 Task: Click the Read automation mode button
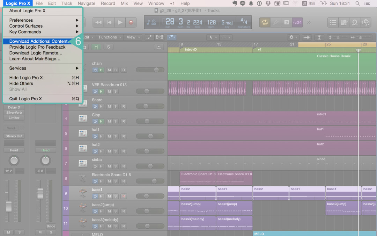tap(14, 150)
